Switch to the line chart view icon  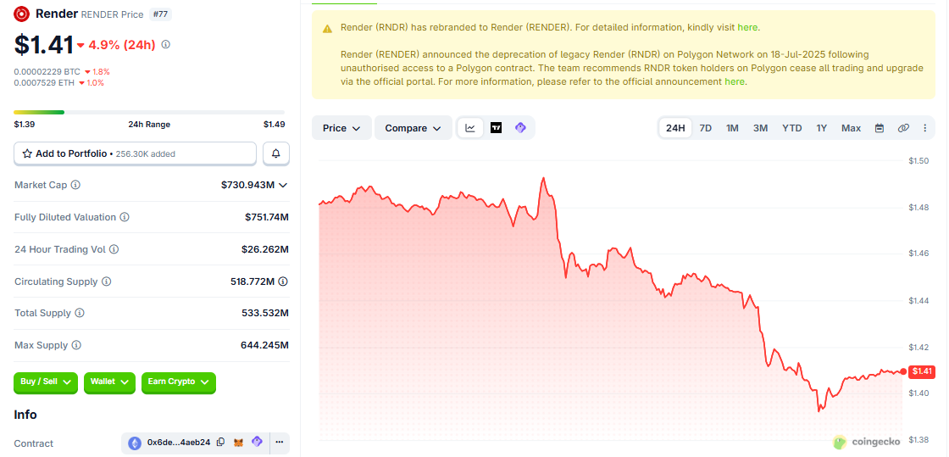pyautogui.click(x=470, y=128)
